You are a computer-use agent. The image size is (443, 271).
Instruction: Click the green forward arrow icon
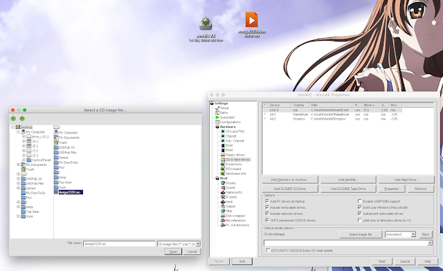[x=22, y=118]
